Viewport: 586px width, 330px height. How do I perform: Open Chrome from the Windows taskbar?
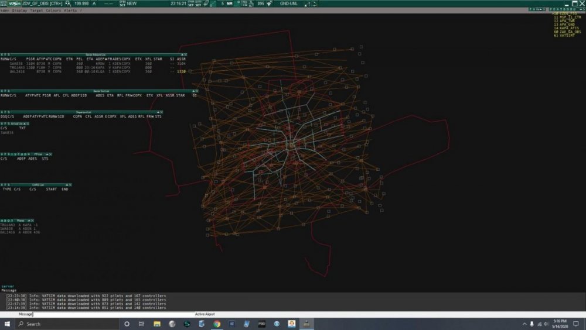217,324
